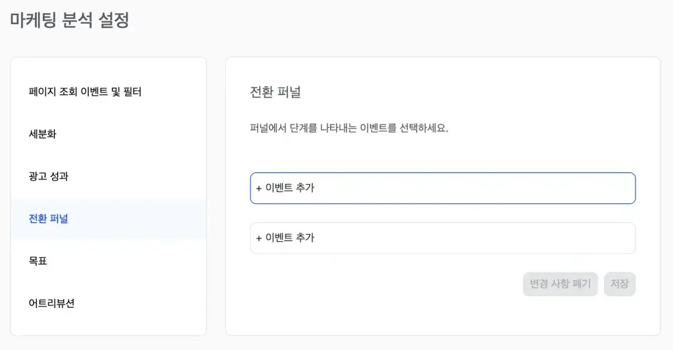Click the 마케팅 분석 설정 page title
Screen dimensions: 673x350
(70, 20)
